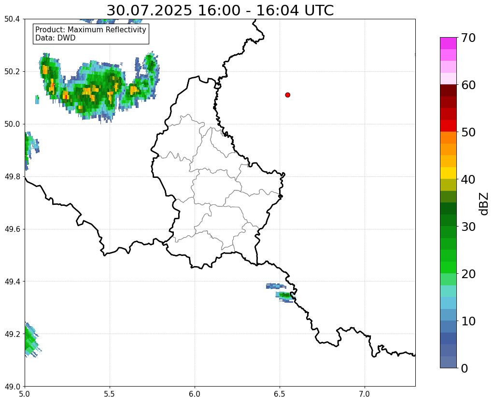Click the yellow 40 dBZ colorbar swatch
Viewport: 494px width, 402px height.
448,173
